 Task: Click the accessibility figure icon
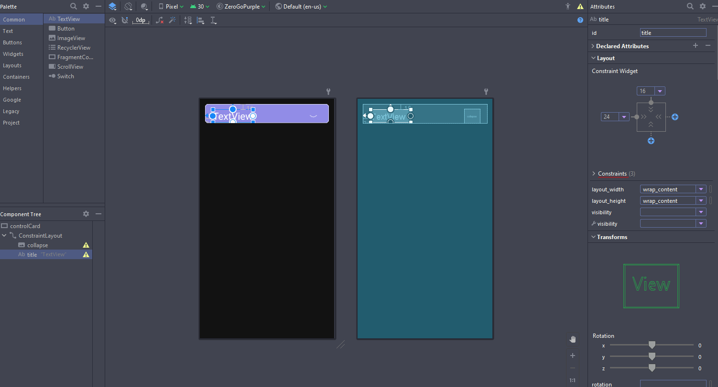pos(568,7)
